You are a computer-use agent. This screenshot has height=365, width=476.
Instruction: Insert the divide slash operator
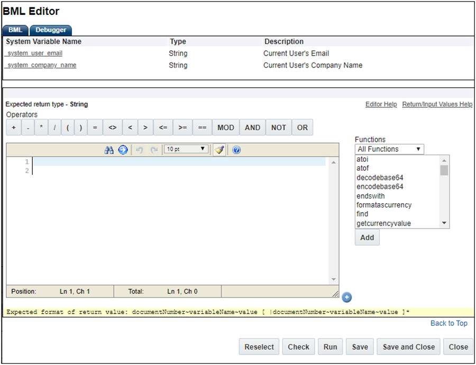click(x=54, y=127)
